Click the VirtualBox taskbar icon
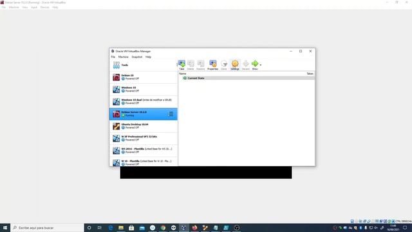The image size is (412, 232). [x=184, y=227]
